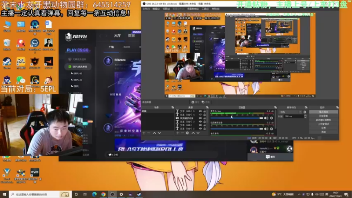Viewport: 352px width, 198px height.
Task: Click 工作室模式 in OBS controls
Action: pyautogui.click(x=323, y=124)
